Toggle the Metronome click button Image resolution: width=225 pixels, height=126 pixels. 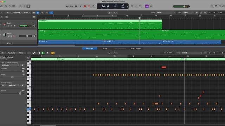point(151,6)
